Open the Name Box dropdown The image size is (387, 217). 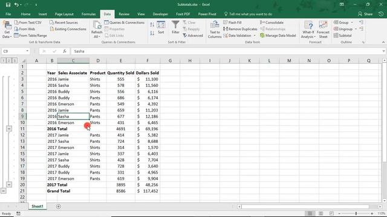click(x=27, y=51)
